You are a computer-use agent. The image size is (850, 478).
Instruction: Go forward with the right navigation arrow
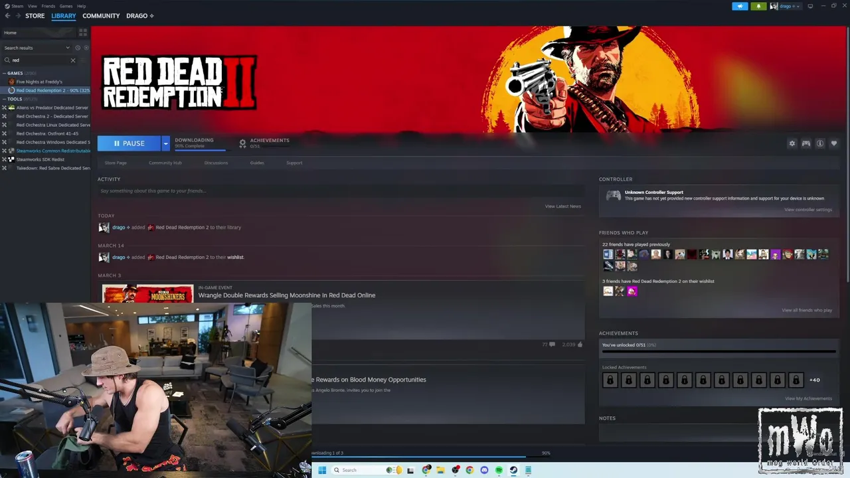(x=17, y=16)
